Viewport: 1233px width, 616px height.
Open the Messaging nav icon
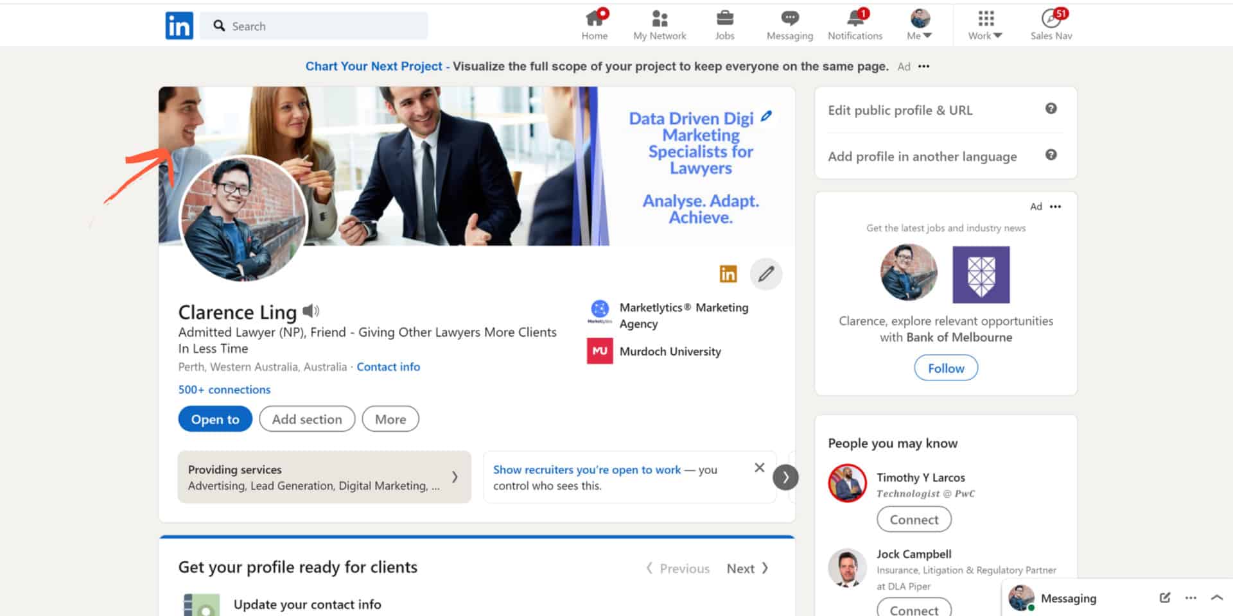pyautogui.click(x=790, y=18)
